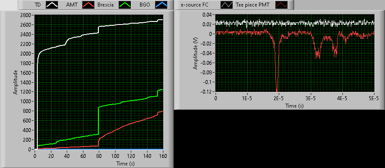Select the Brescia legend label

click(x=106, y=5)
